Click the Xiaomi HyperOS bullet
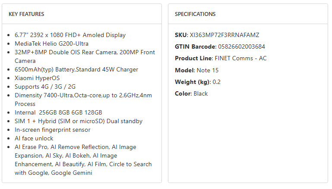 37,78
